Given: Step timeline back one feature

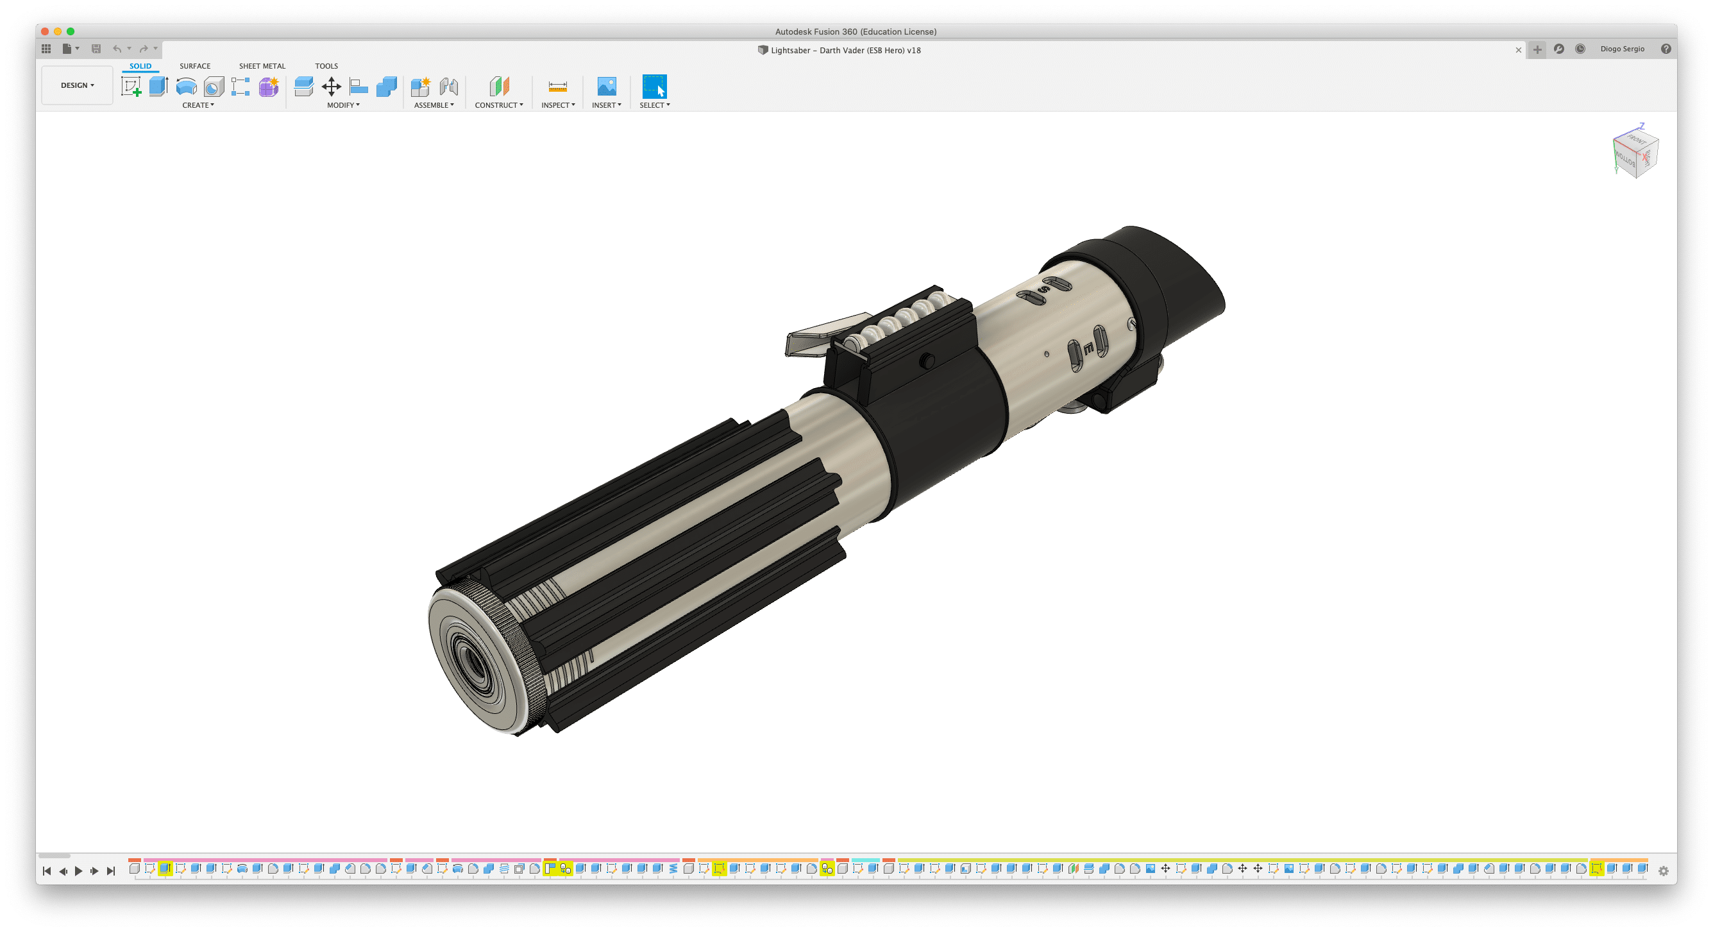Looking at the screenshot, I should click(63, 871).
